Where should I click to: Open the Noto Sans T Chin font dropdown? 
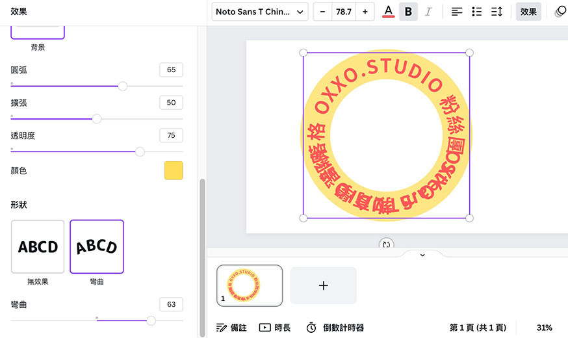point(260,12)
